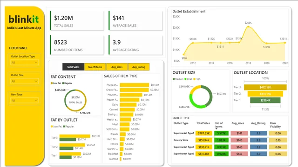The width and height of the screenshot is (298, 167).
Task: Switch to the Avg_sales tab
Action: [x=117, y=67]
